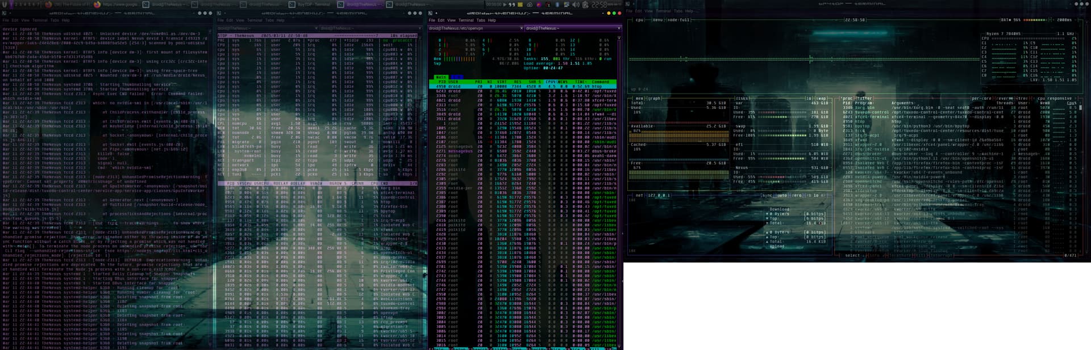The height and width of the screenshot is (350, 1091).
Task: Click the purple round tray icon
Action: pos(539,4)
